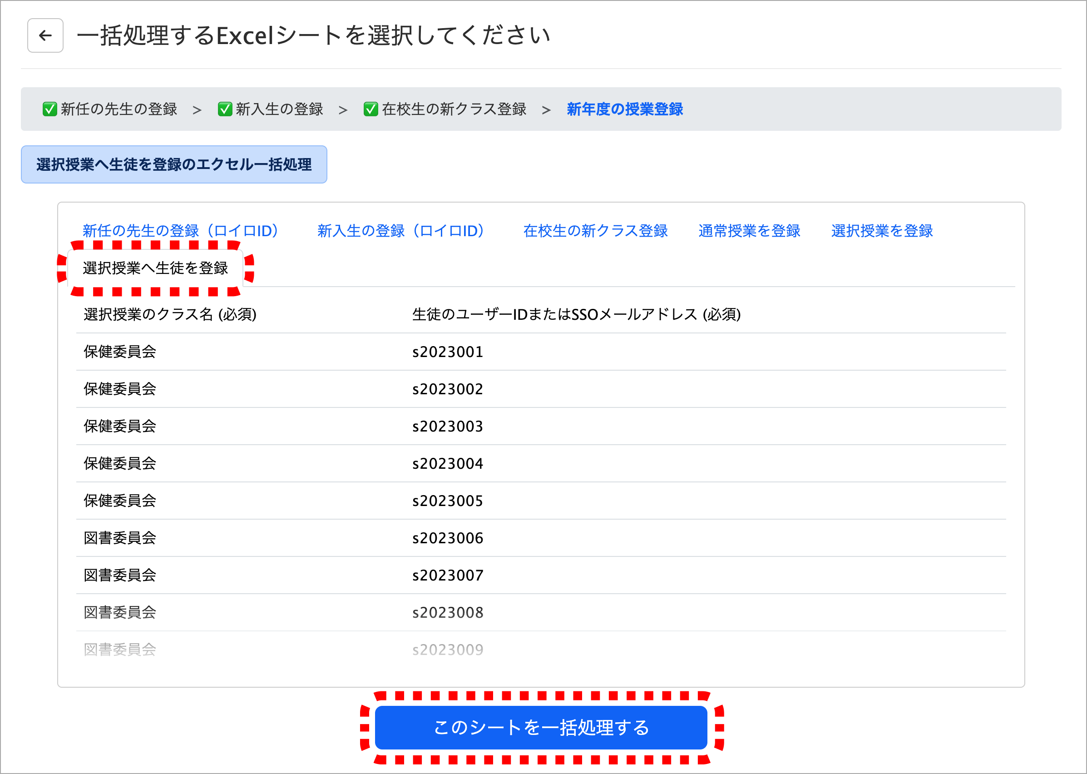Click the s2023001 cell
Image resolution: width=1087 pixels, height=774 pixels.
tap(447, 352)
